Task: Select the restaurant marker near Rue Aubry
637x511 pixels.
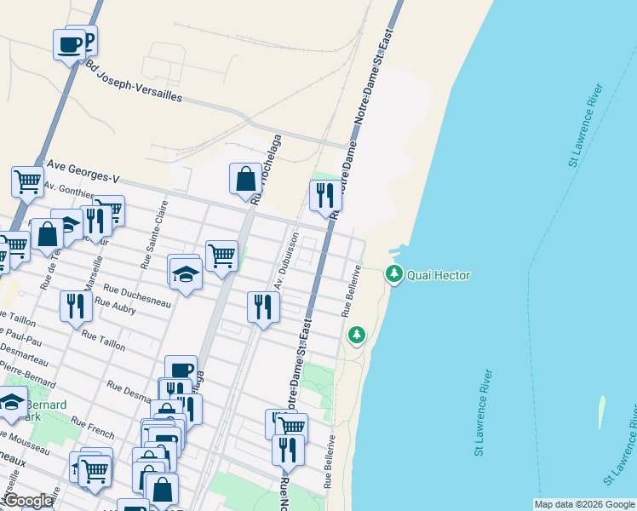Action: click(76, 309)
